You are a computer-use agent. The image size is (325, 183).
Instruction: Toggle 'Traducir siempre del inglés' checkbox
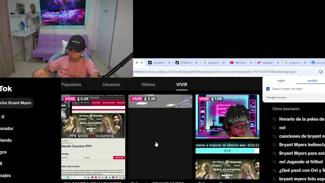(x=268, y=89)
